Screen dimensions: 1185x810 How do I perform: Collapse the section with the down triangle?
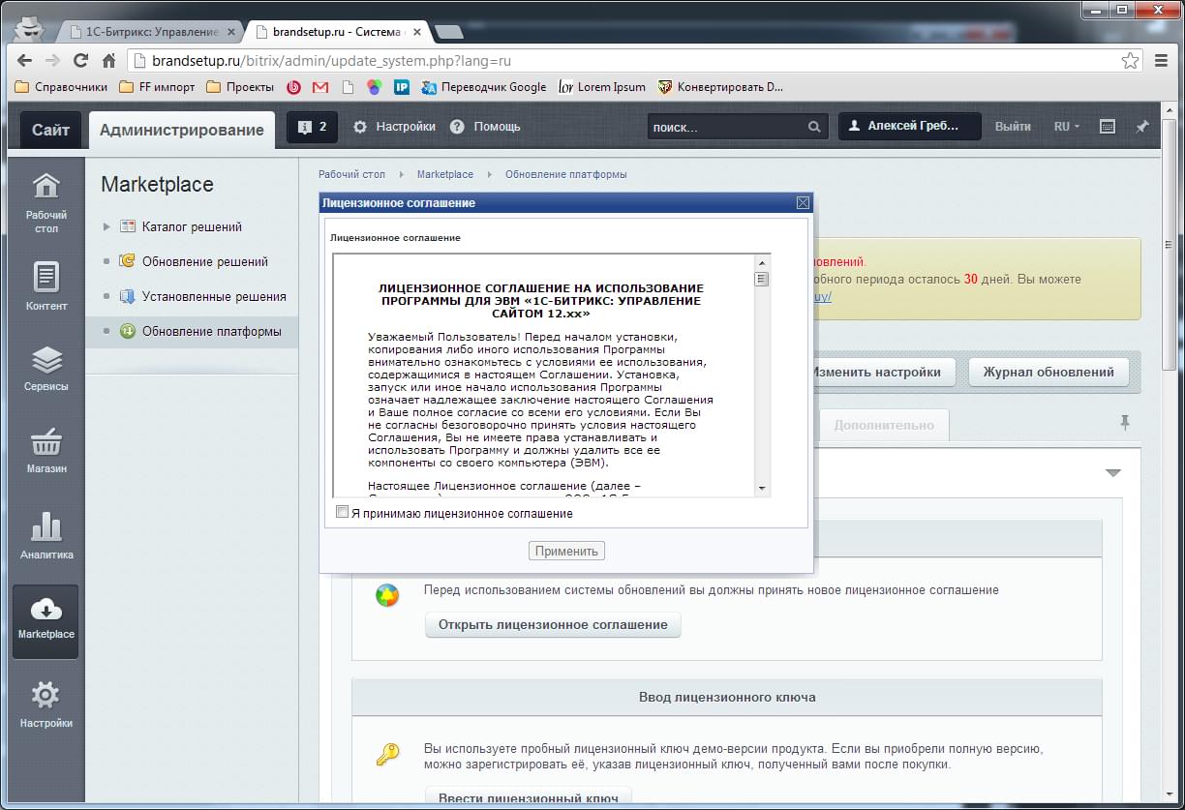pyautogui.click(x=1113, y=473)
